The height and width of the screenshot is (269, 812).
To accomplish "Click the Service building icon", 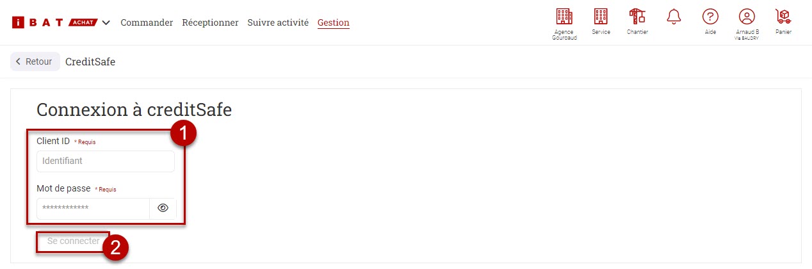I will point(601,17).
